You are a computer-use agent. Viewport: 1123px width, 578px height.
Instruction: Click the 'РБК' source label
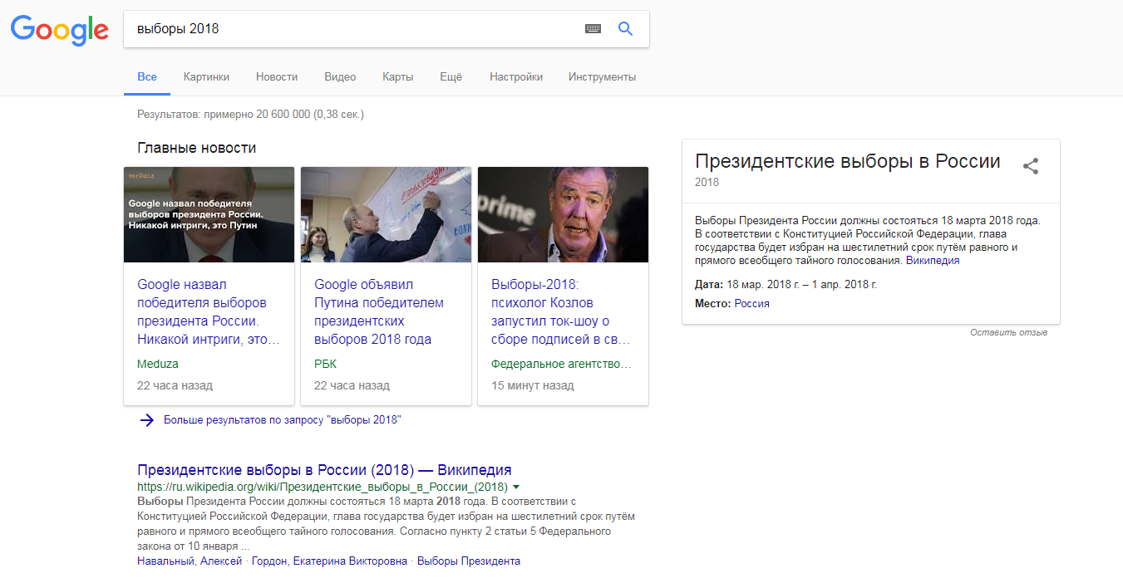(325, 364)
